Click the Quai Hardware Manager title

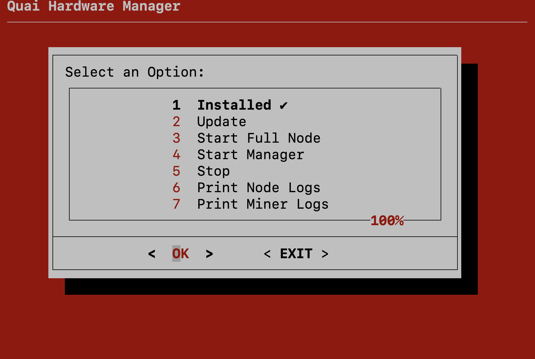click(94, 6)
